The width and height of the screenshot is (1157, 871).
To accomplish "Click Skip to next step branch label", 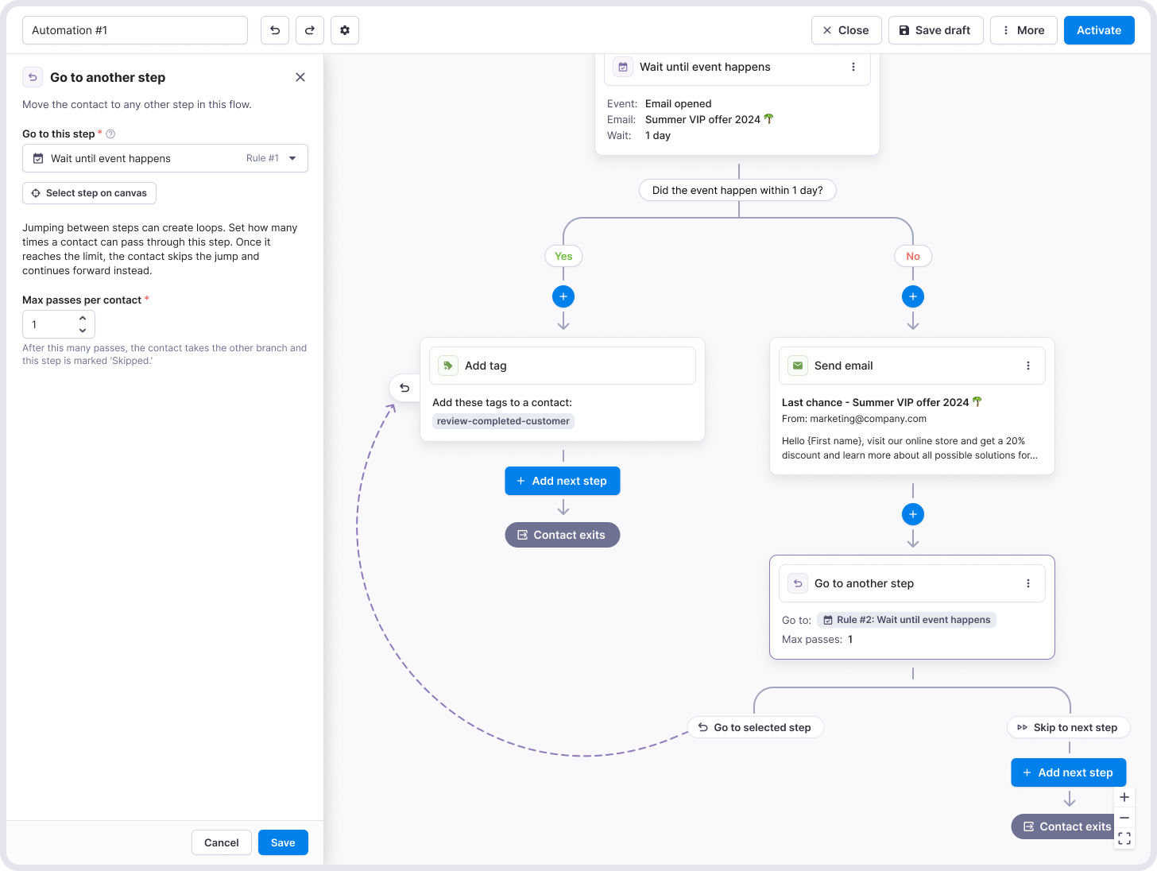I will [x=1068, y=727].
